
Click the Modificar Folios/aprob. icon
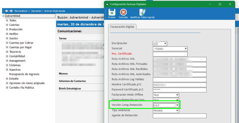click(142, 12)
